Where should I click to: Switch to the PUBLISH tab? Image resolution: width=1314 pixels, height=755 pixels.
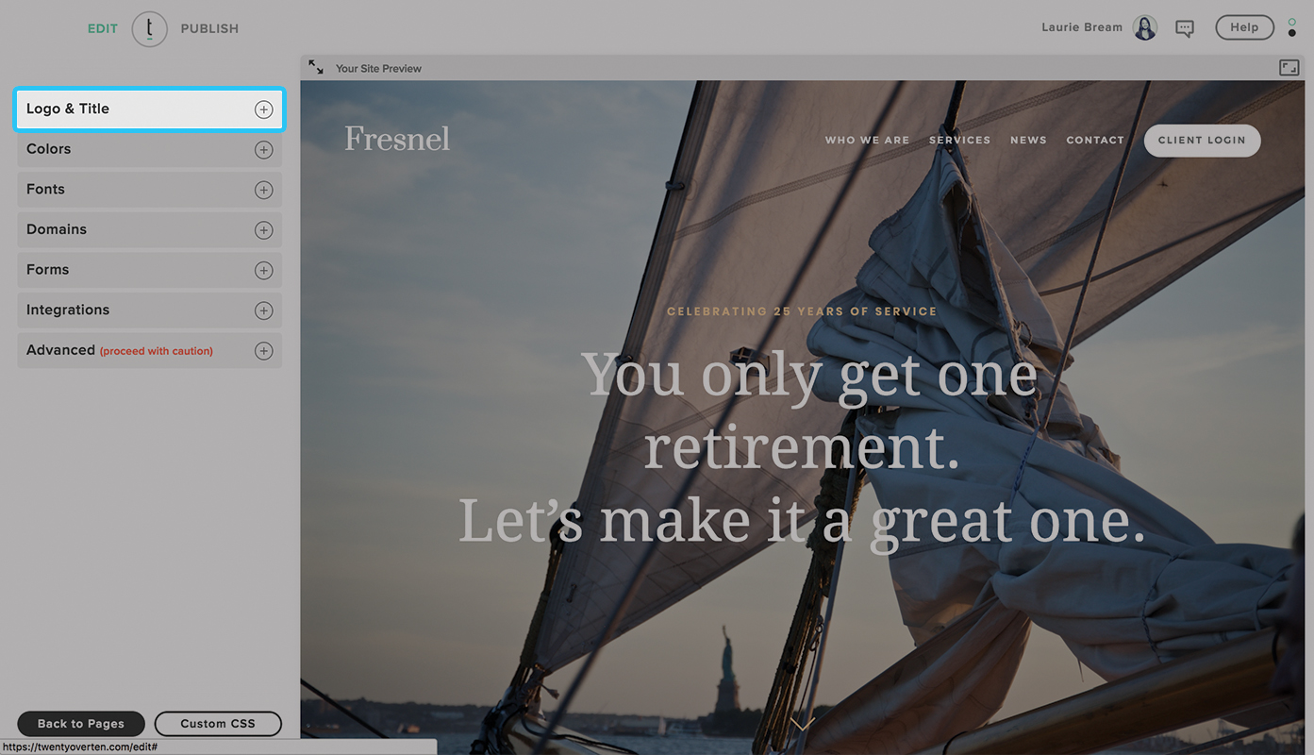coord(209,28)
